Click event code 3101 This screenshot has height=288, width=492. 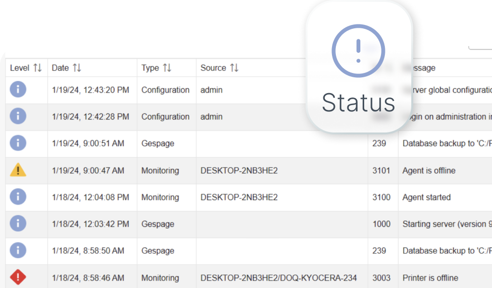coord(381,170)
